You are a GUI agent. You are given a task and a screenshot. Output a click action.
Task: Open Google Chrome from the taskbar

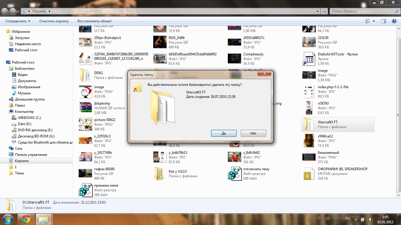coord(26,219)
